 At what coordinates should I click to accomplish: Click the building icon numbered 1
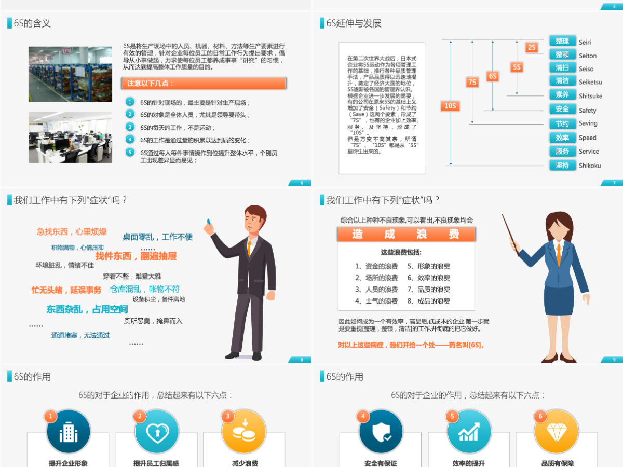coord(69,432)
